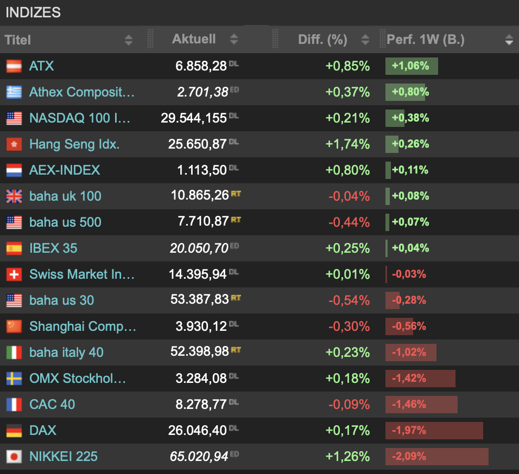Screen dimensions: 519x474
Task: Click the RT badge next to 10.865,26
Action: click(236, 194)
